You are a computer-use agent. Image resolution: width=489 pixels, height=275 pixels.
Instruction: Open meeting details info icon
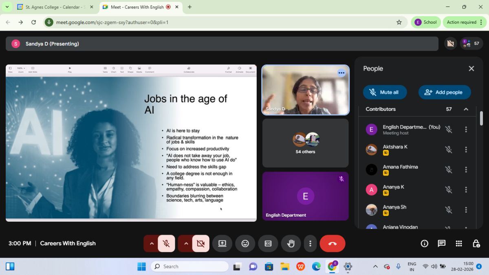[x=424, y=244]
